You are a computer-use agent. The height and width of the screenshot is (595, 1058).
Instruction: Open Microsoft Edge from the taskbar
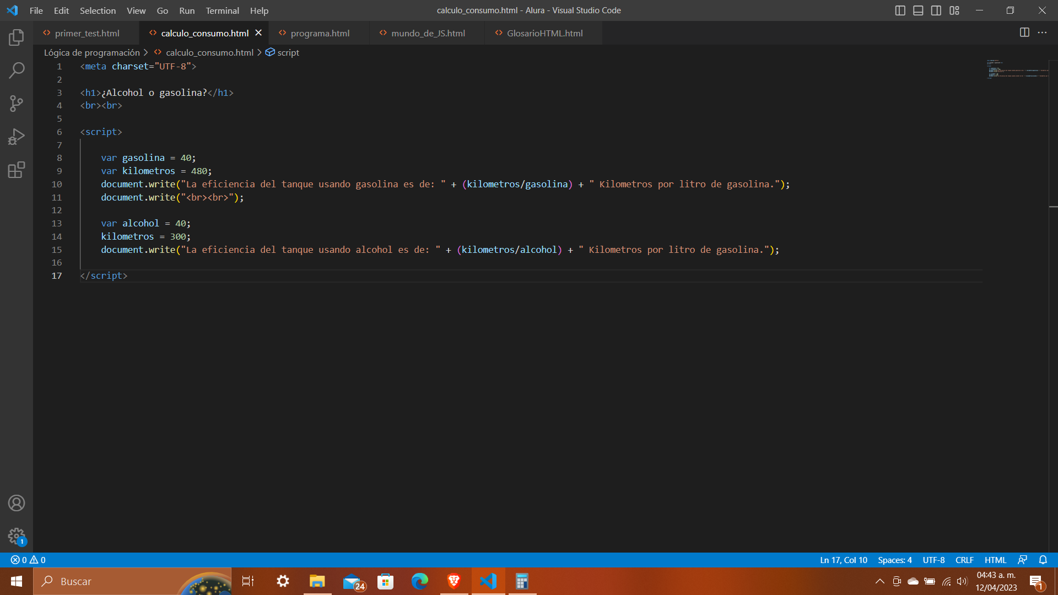[x=419, y=581]
